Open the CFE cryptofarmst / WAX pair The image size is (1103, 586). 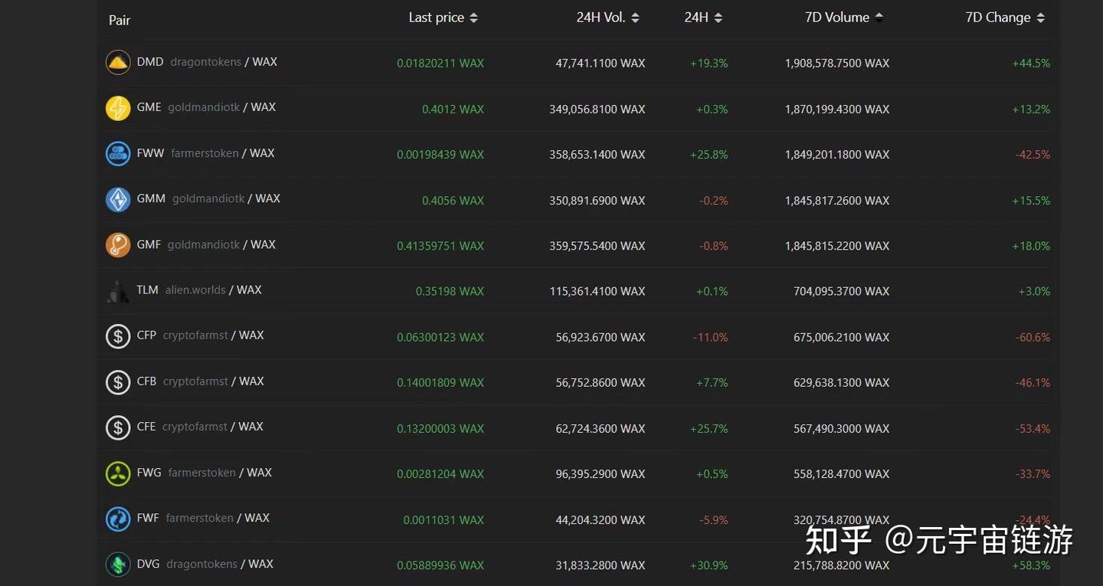[199, 427]
